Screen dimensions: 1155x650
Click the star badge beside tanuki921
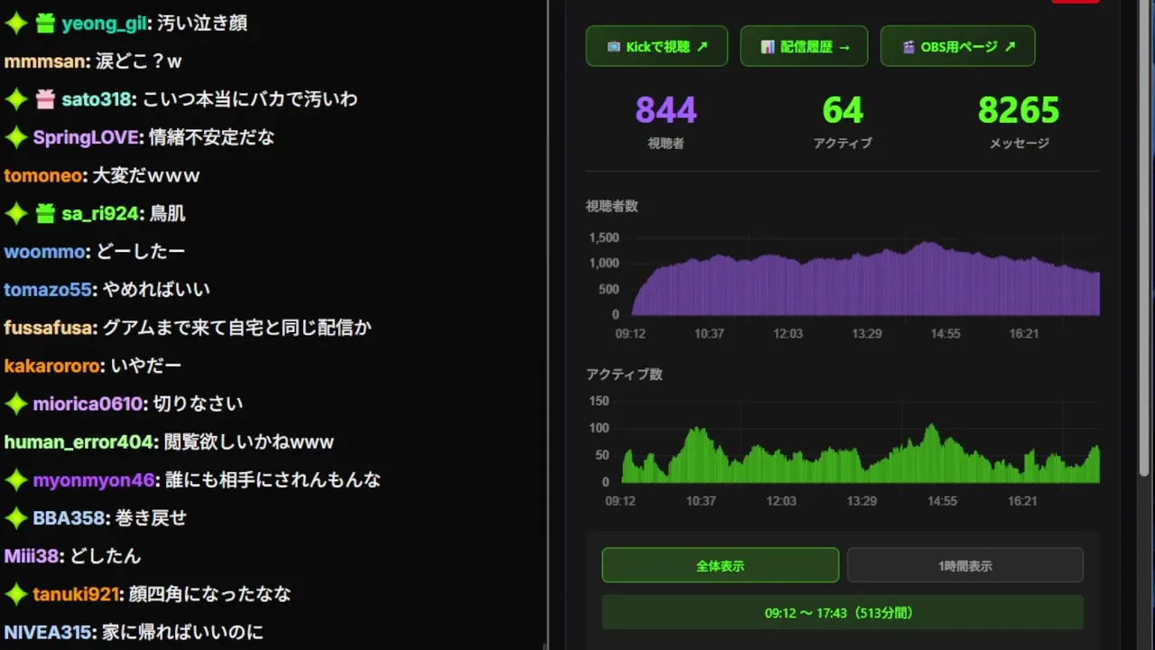coord(15,594)
